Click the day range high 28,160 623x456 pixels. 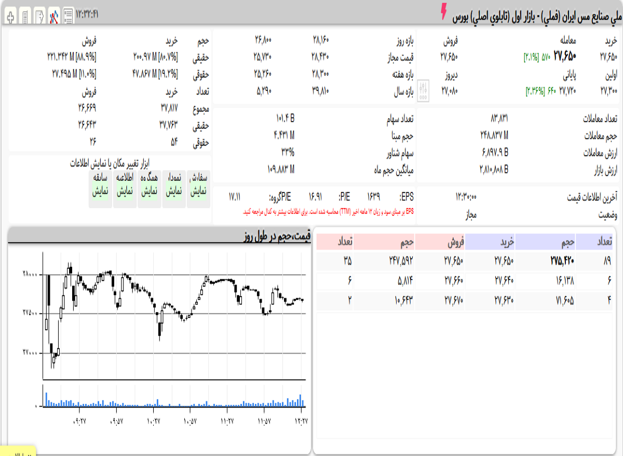coord(320,40)
